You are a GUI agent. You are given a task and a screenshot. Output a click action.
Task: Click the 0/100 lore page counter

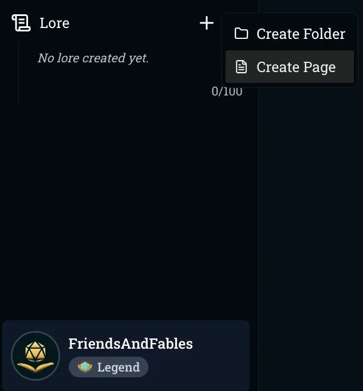coord(227,91)
